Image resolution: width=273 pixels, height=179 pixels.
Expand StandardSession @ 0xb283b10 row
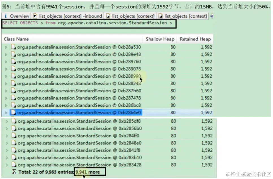6,158
